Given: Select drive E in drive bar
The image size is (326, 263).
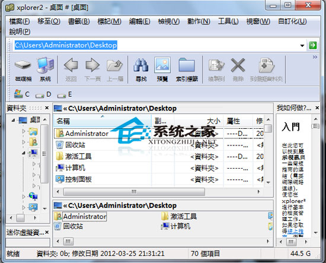Looking at the screenshot, I should [x=65, y=95].
